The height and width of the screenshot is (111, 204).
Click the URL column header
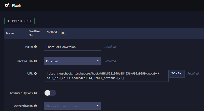(x=63, y=33)
